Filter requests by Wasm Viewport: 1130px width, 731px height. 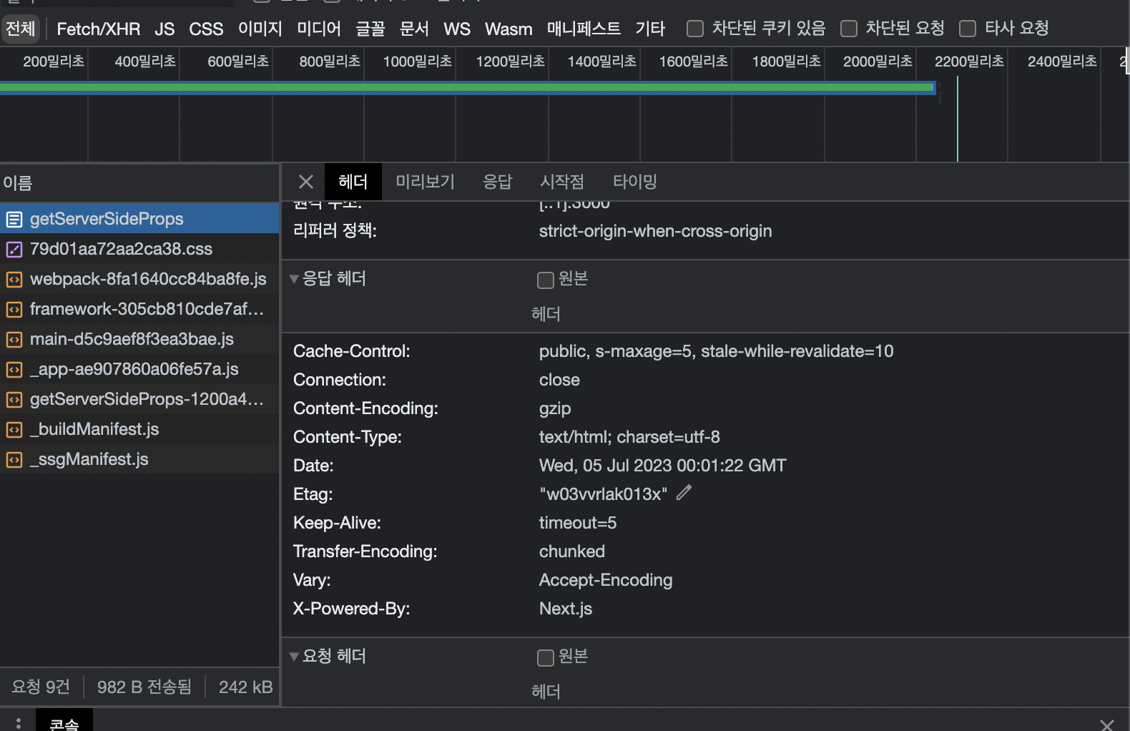(x=508, y=29)
